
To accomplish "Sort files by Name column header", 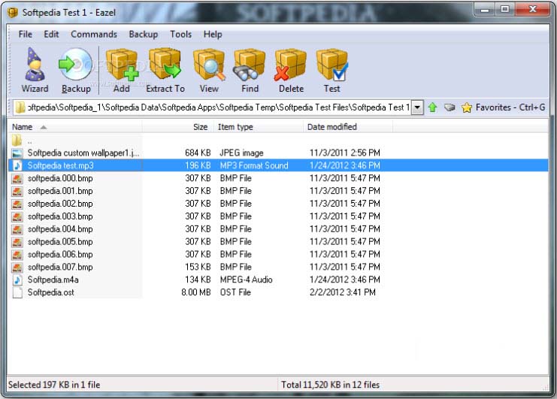I will coord(23,127).
